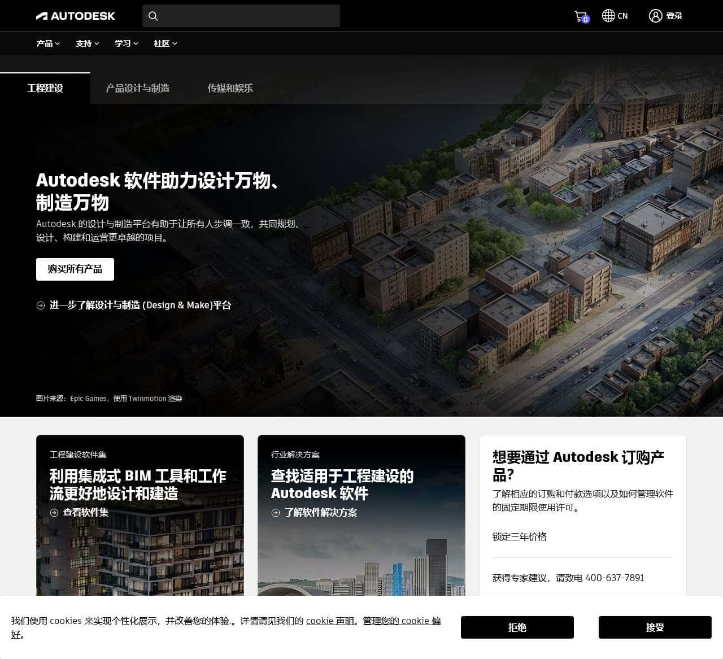Click arrow icon beside 查看软件集
Viewport: 723px width, 659px height.
click(x=54, y=513)
